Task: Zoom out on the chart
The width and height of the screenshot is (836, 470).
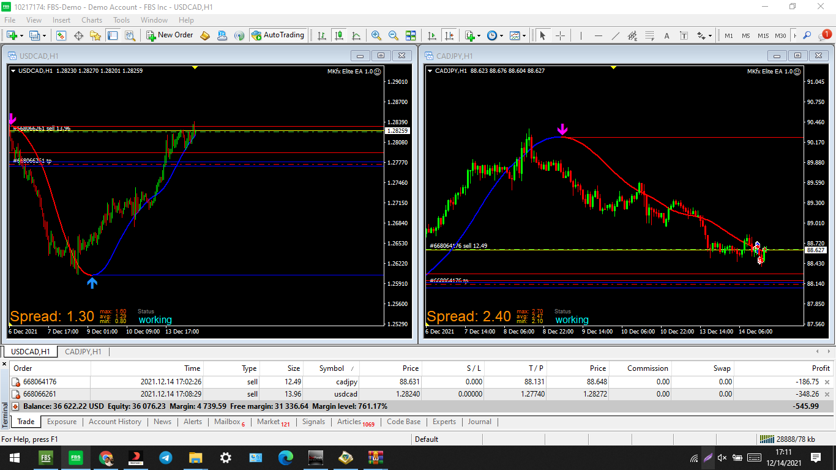Action: [x=394, y=35]
